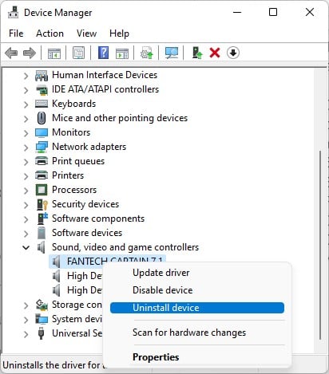Select Sound, video and game controllers label
The height and width of the screenshot is (374, 329).
(x=125, y=247)
